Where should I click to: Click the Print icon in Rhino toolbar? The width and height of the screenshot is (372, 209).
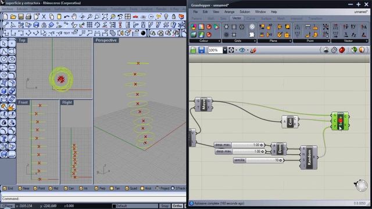(x=28, y=17)
